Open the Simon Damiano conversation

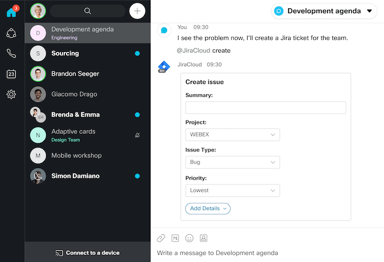coord(88,176)
